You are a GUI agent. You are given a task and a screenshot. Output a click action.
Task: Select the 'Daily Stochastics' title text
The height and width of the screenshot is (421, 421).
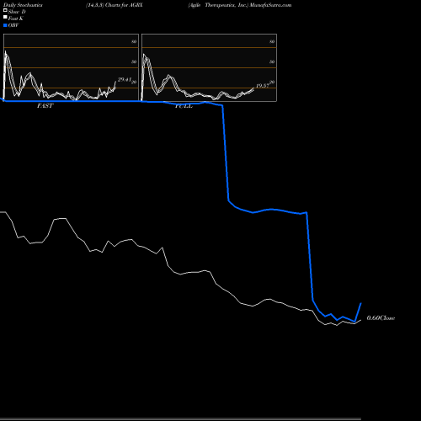(23, 5)
